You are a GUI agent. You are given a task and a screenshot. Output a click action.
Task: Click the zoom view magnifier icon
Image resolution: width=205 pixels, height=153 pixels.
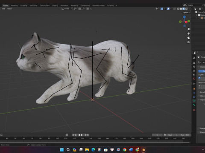(188, 29)
